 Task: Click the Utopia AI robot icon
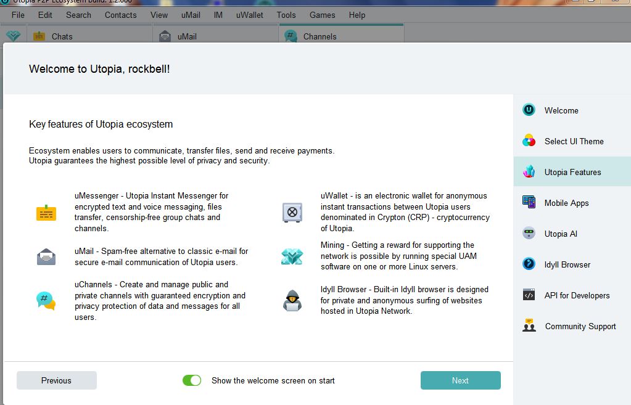529,233
